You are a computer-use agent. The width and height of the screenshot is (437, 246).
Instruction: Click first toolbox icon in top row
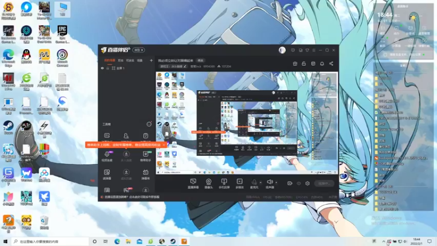107,136
